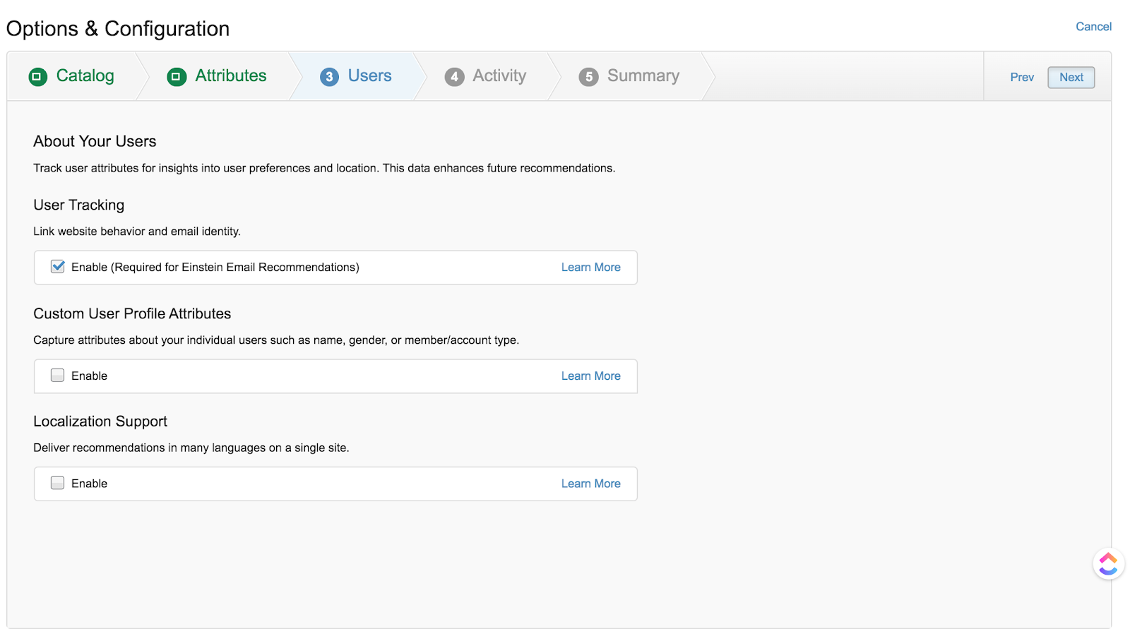Open the Activity step tab

[x=499, y=76]
